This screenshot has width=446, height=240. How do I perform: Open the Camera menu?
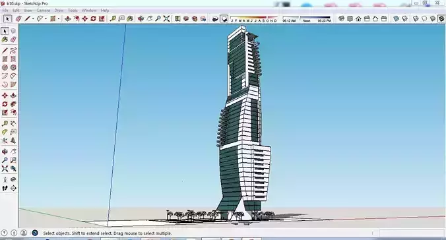coord(44,11)
